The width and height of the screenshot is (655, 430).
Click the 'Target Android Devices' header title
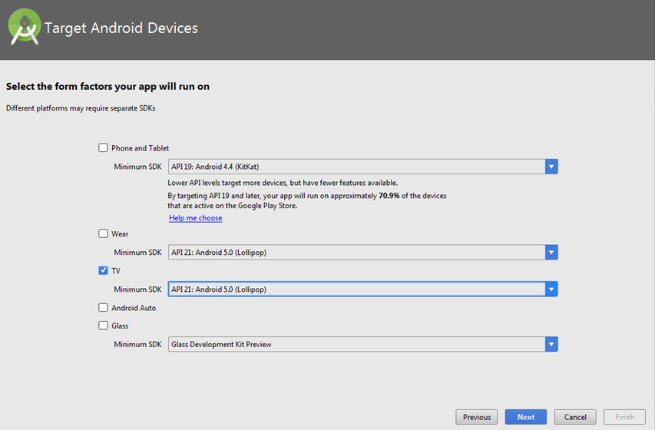[121, 28]
